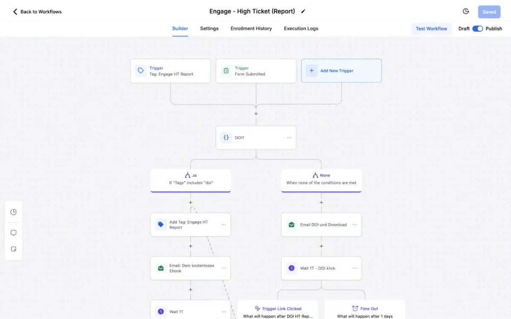Open version history clock icon
The height and width of the screenshot is (319, 511).
click(466, 11)
